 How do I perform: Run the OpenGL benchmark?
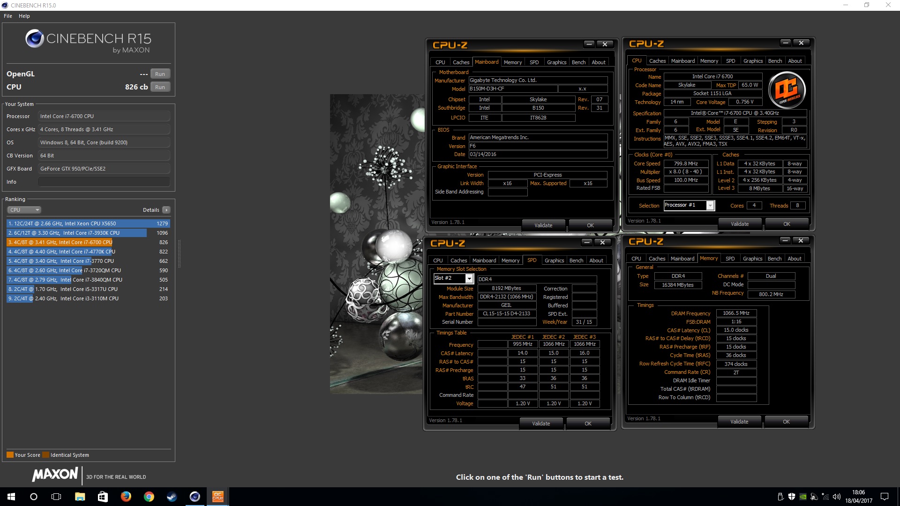tap(160, 74)
